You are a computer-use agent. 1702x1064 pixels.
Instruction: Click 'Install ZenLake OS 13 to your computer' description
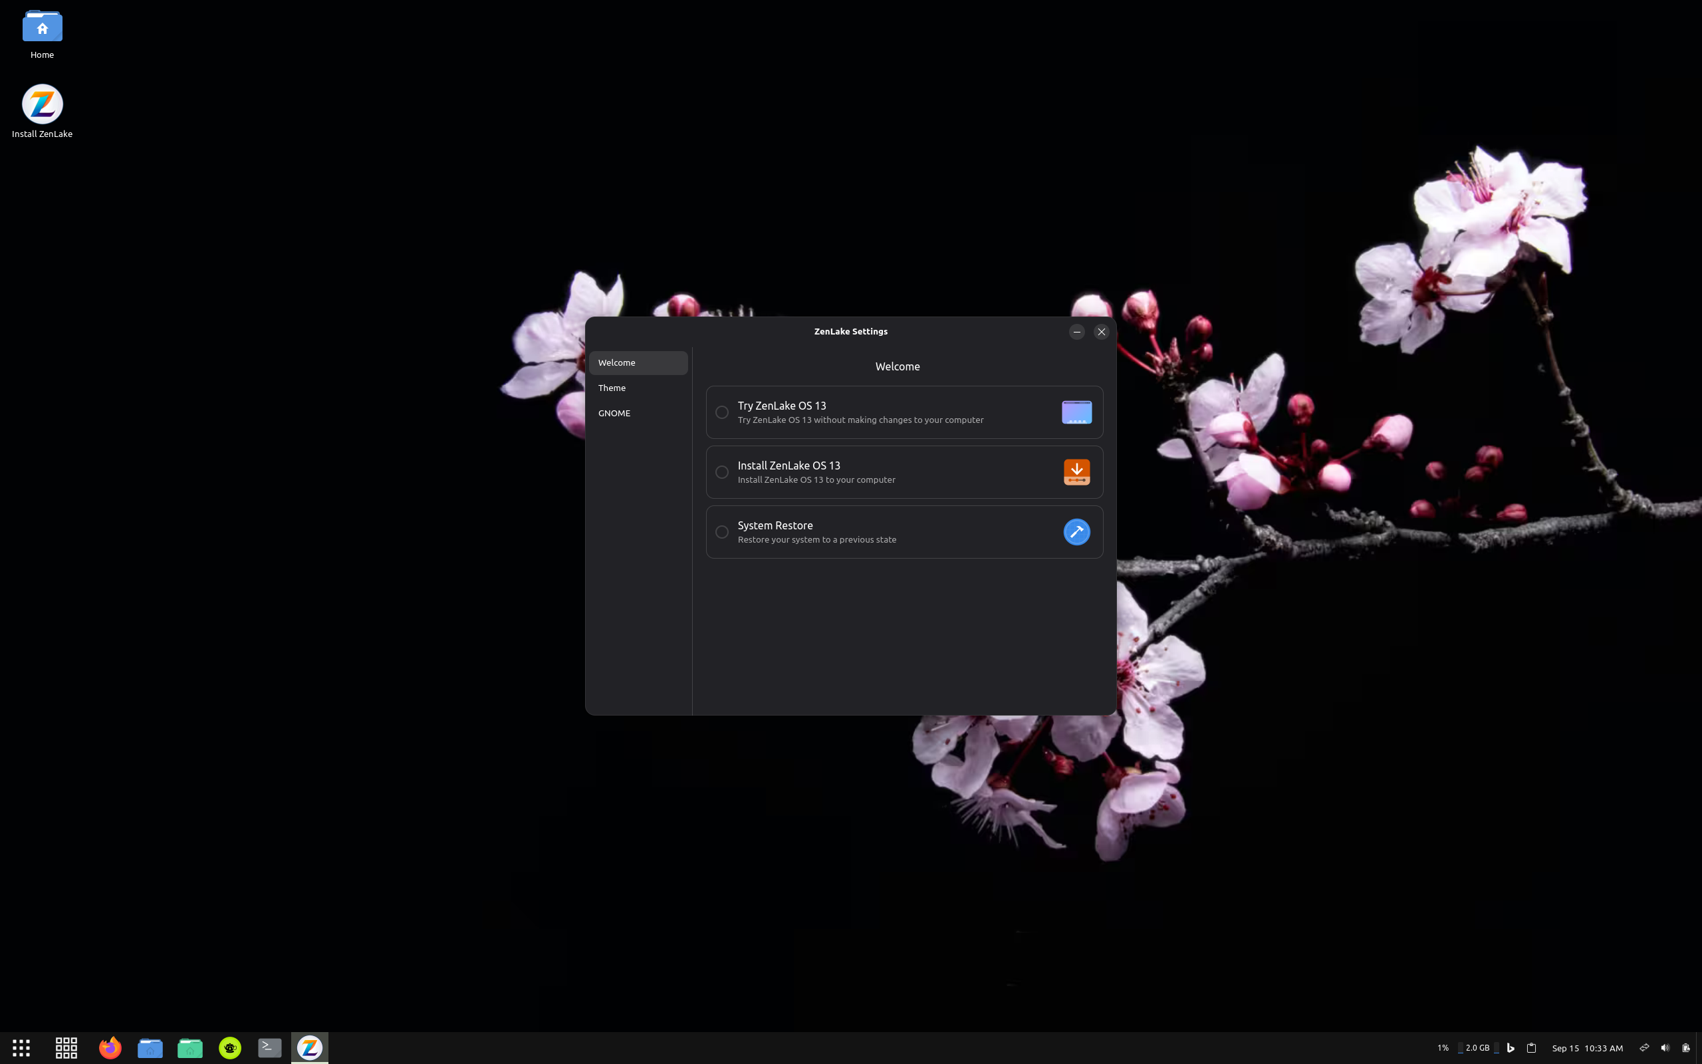tap(816, 480)
